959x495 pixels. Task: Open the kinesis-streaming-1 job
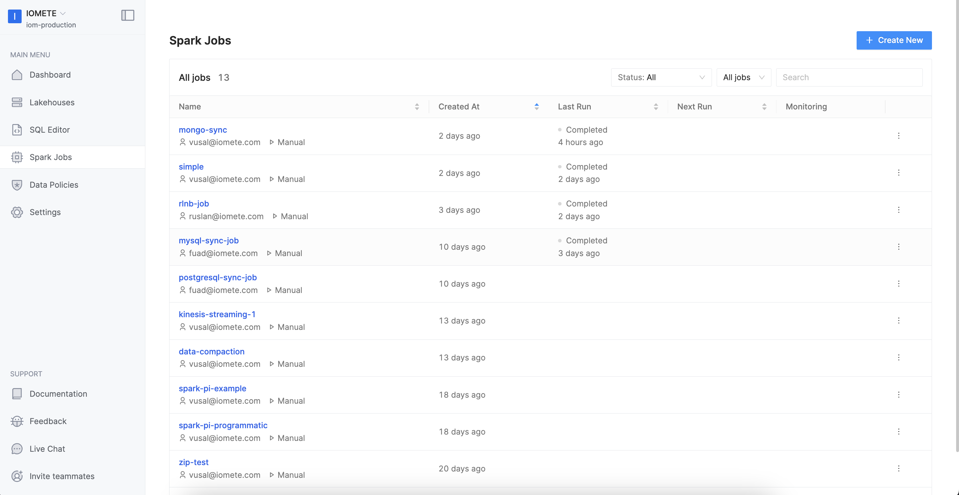pos(217,314)
